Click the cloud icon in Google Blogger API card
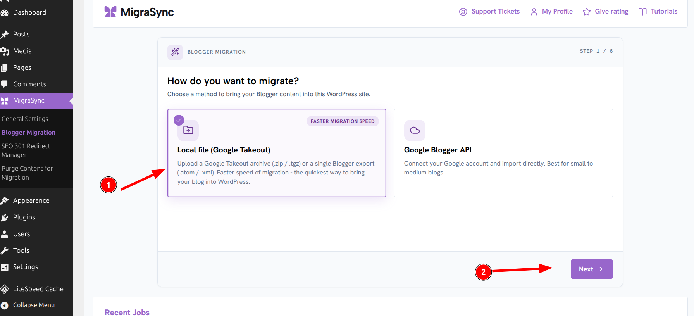Screen dimensions: 694x316 point(415,130)
